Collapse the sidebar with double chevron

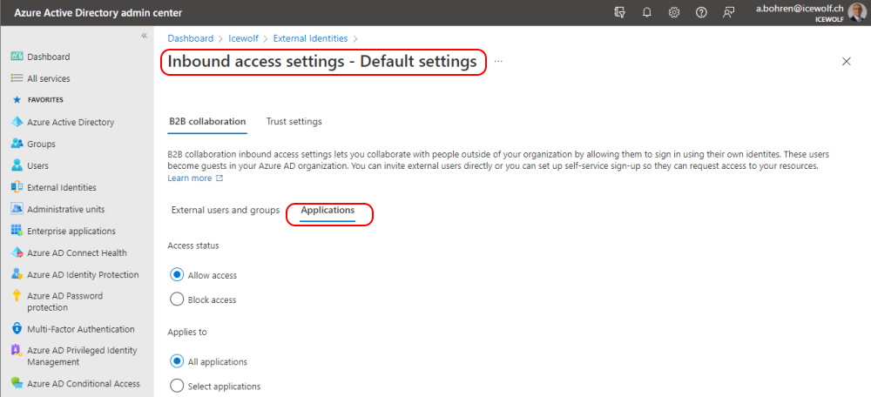[x=144, y=36]
